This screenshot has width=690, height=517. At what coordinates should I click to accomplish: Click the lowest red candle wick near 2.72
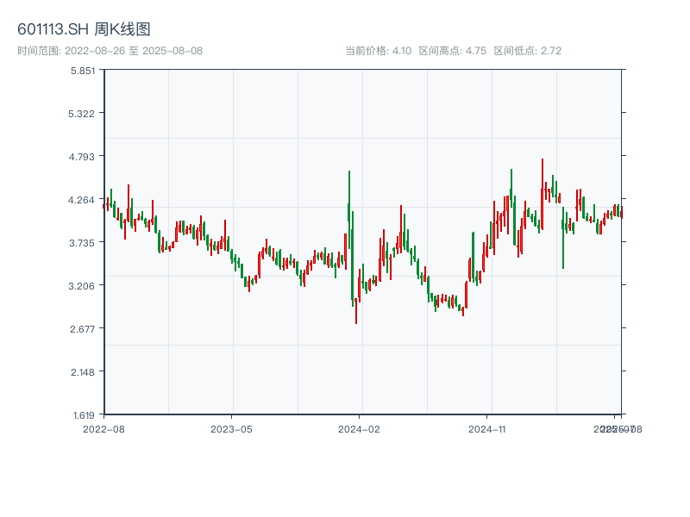pos(356,311)
